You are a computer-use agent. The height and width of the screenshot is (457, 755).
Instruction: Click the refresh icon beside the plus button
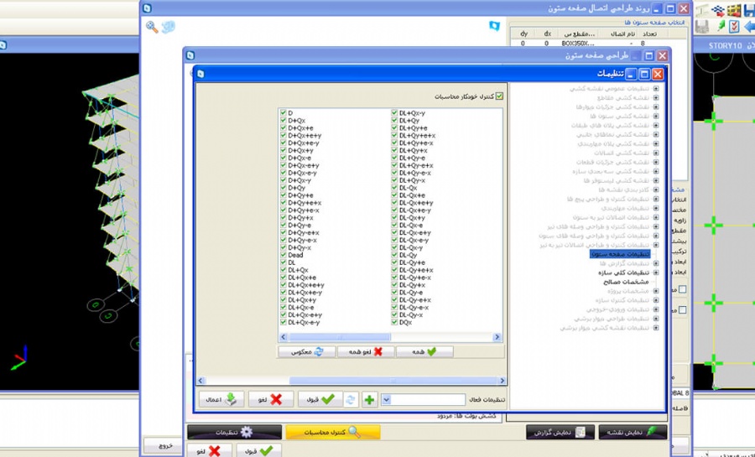[351, 400]
